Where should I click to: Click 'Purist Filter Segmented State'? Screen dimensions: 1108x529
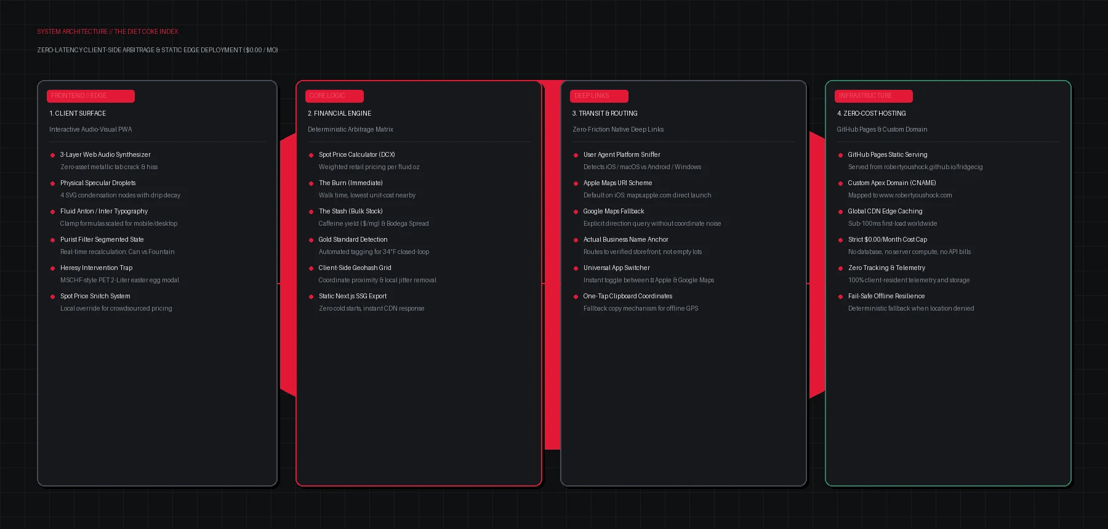(x=102, y=239)
